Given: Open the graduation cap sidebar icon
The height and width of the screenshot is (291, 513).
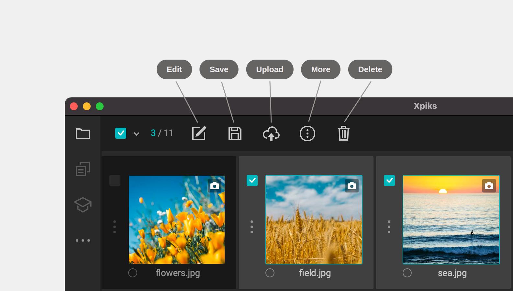Looking at the screenshot, I should (x=83, y=205).
